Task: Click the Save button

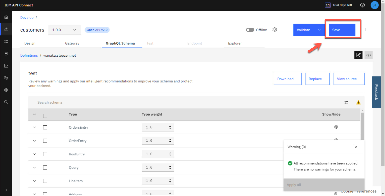Action: (342, 30)
